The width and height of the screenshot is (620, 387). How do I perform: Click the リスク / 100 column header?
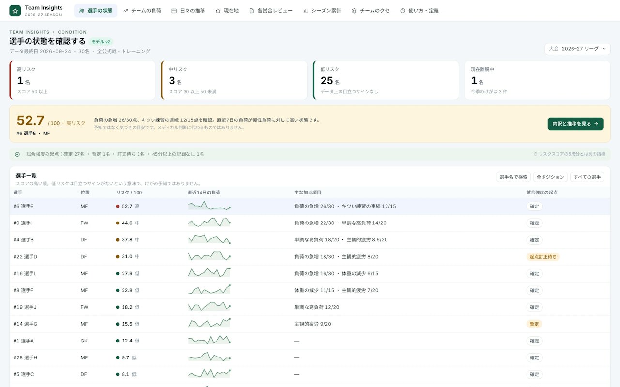tap(129, 193)
